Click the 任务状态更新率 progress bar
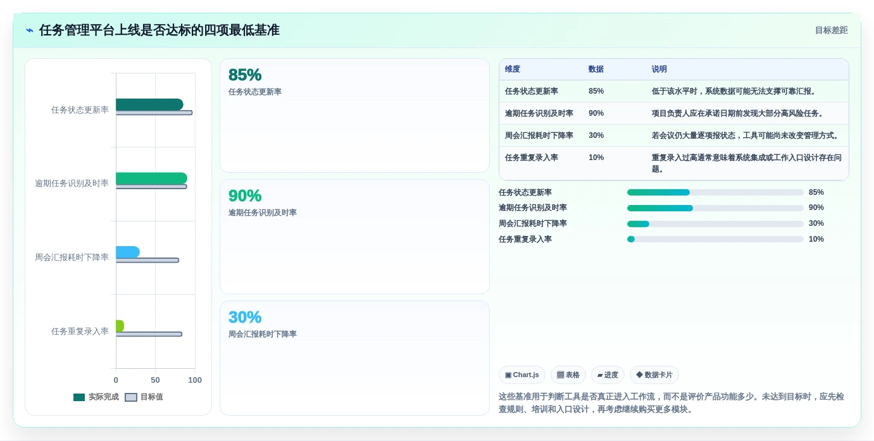The width and height of the screenshot is (874, 441). tap(715, 192)
